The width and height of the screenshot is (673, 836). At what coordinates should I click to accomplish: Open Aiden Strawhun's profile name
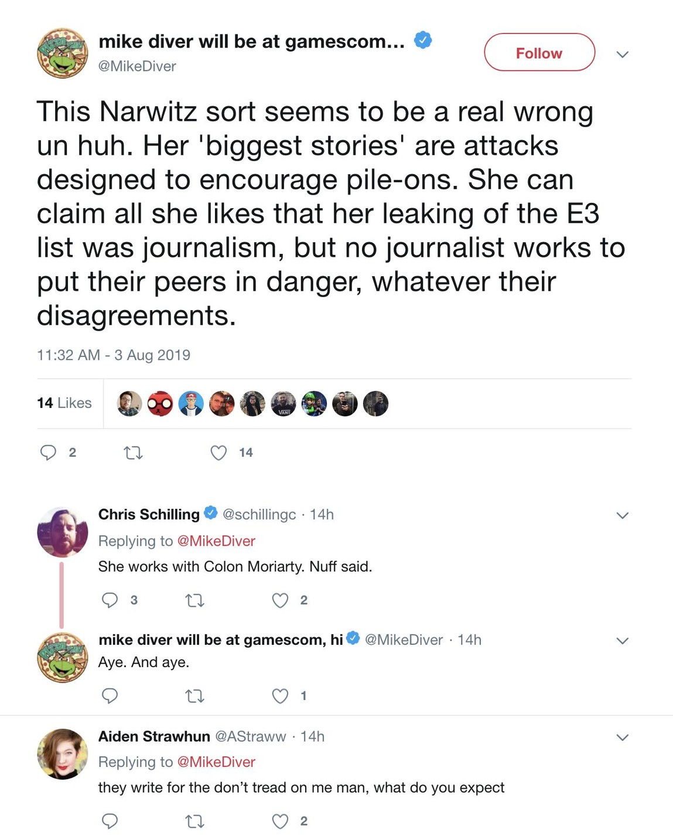pos(154,736)
